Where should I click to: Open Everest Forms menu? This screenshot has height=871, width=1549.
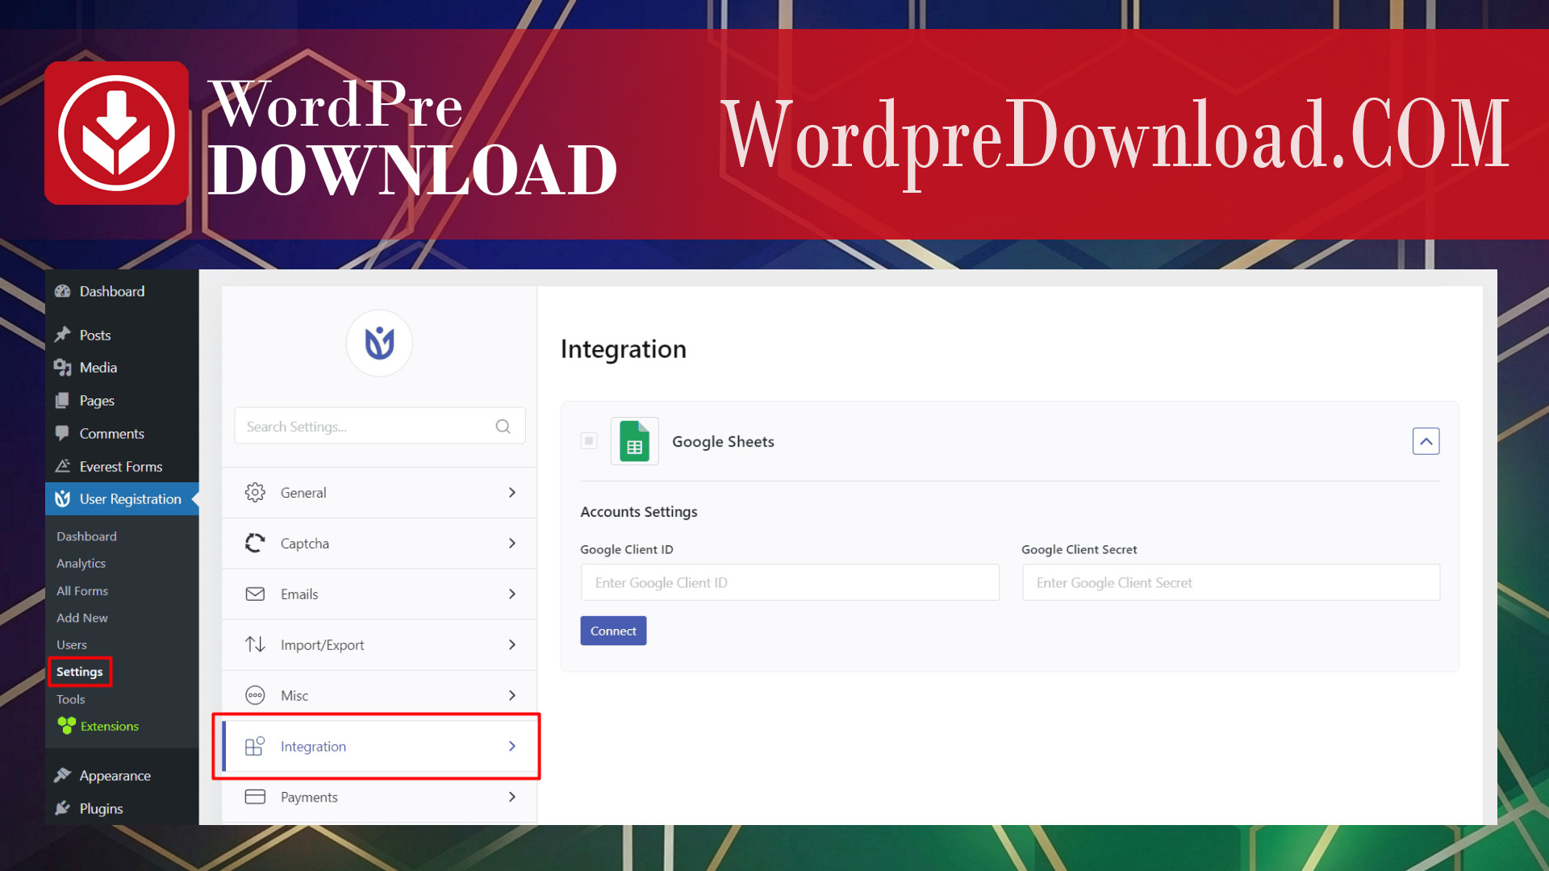[x=122, y=466]
